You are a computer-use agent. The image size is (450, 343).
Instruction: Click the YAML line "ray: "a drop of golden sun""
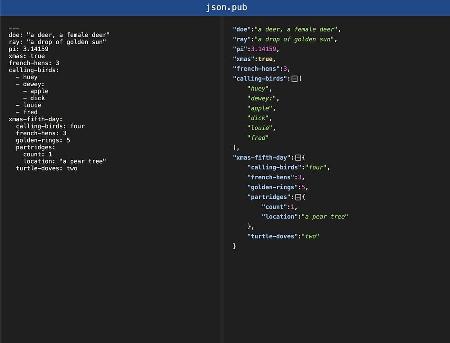click(x=58, y=42)
